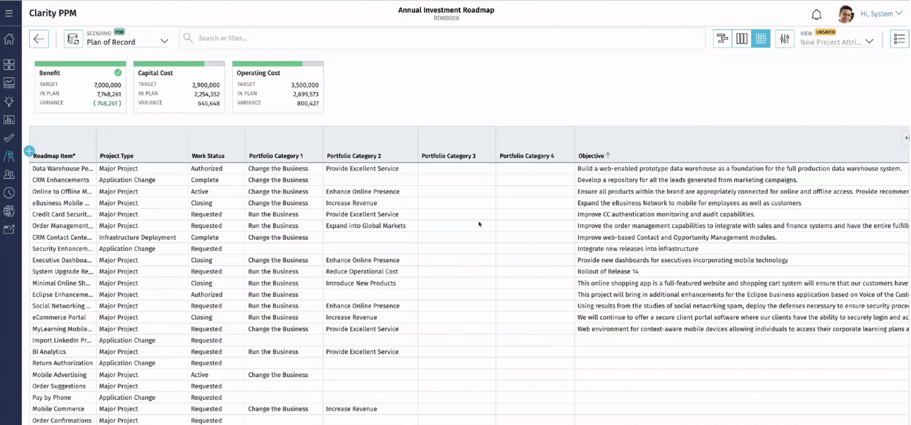Click the Expand into Global Markets cell
911x425 pixels.
pos(366,226)
